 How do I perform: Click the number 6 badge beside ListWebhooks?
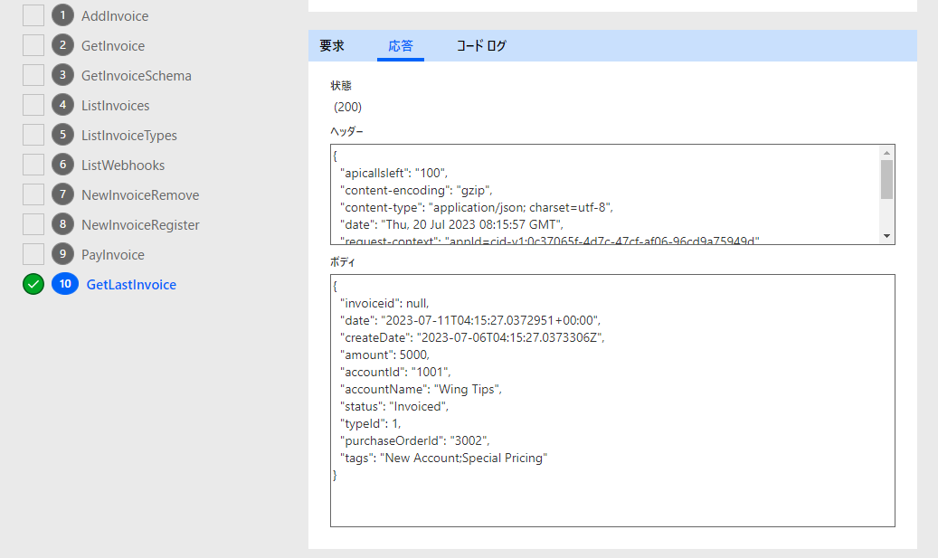click(x=62, y=165)
